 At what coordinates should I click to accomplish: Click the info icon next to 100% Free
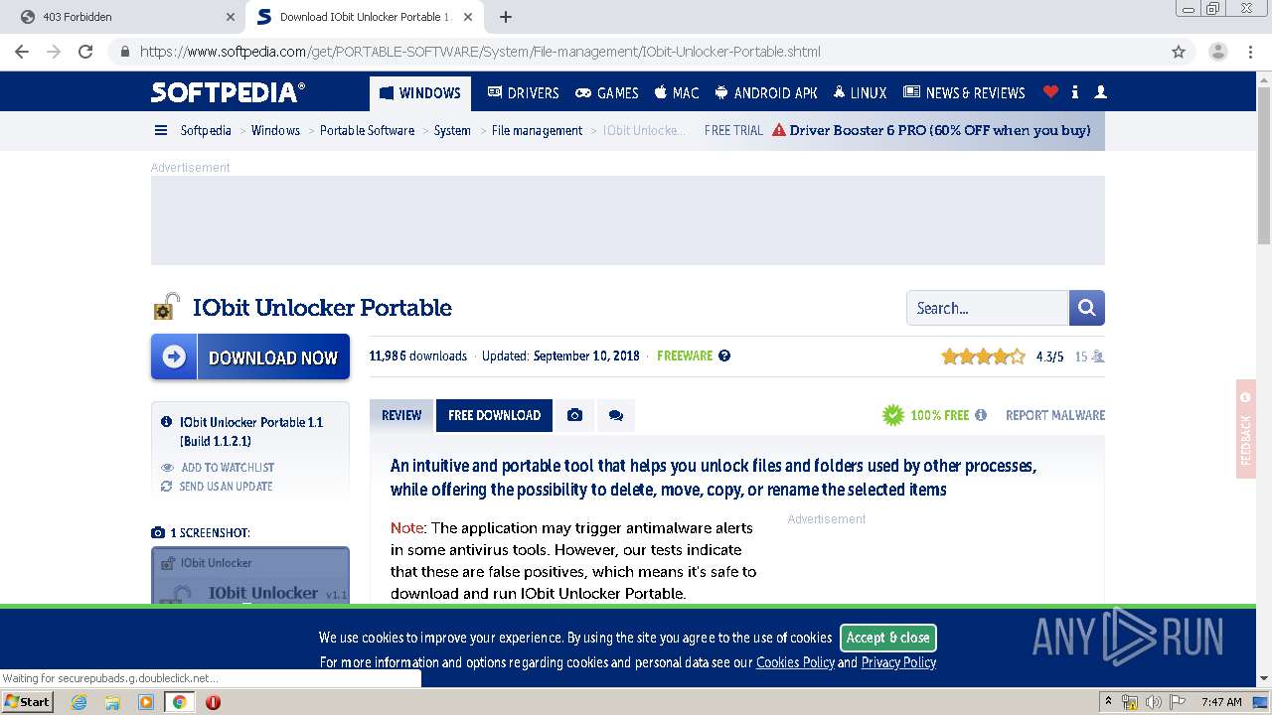pos(981,415)
